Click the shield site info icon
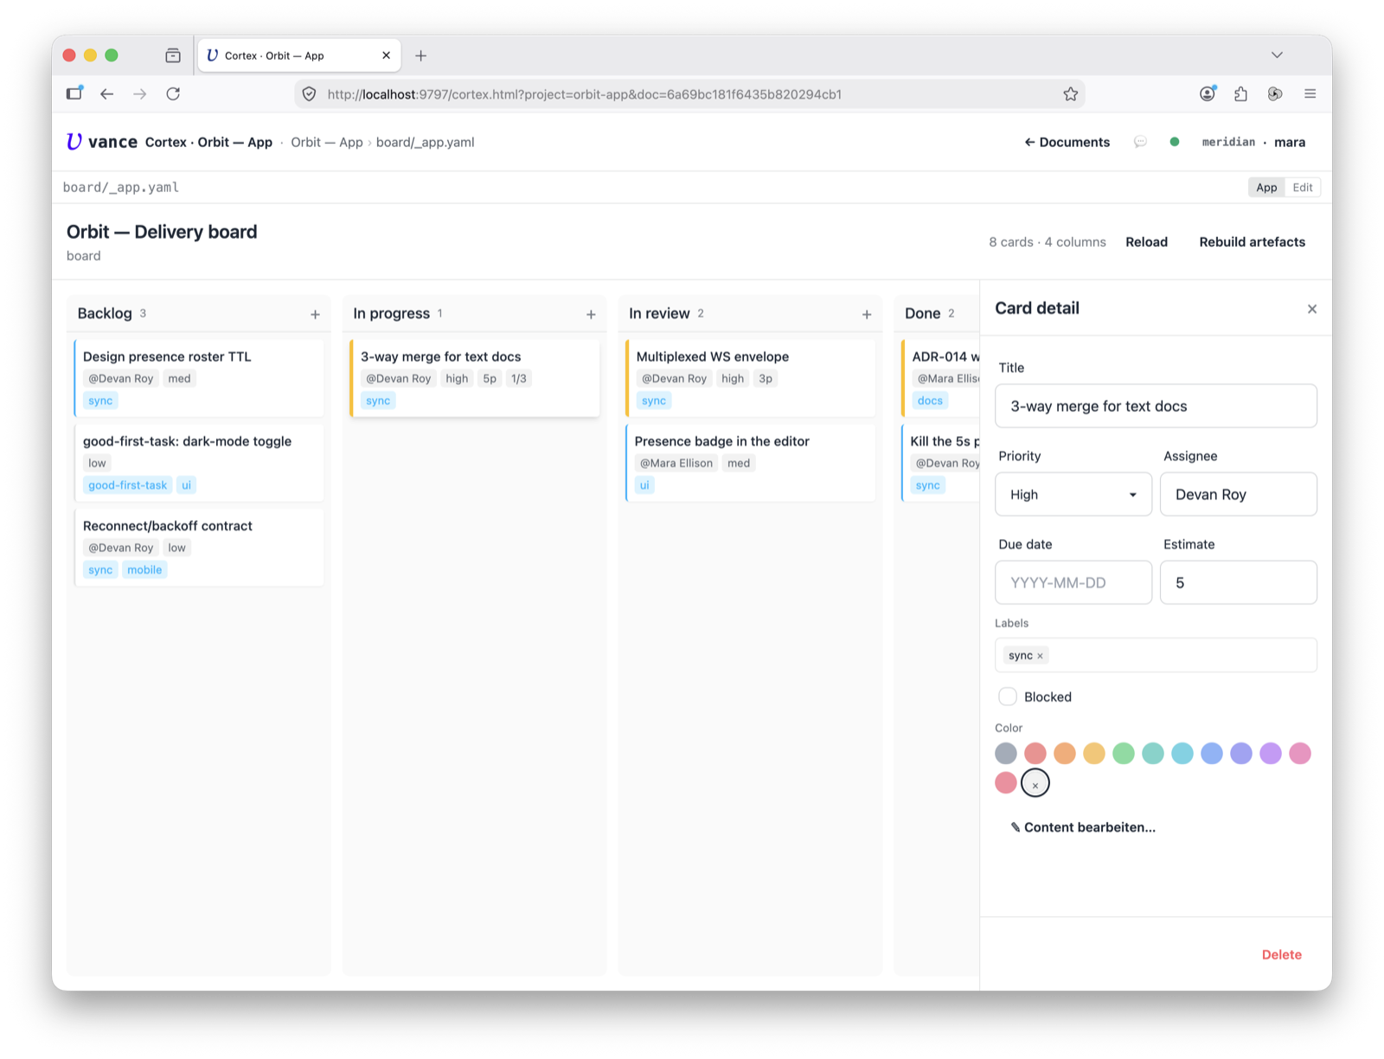Screen dimensions: 1384x1059 click(x=309, y=94)
